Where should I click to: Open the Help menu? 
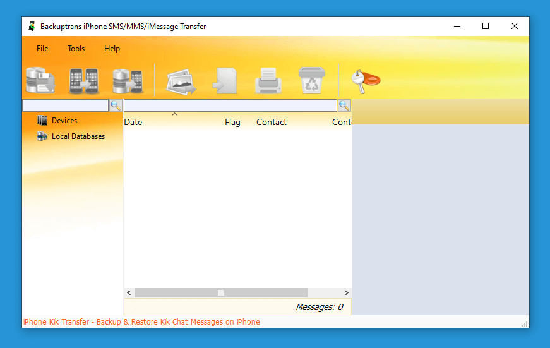[112, 49]
